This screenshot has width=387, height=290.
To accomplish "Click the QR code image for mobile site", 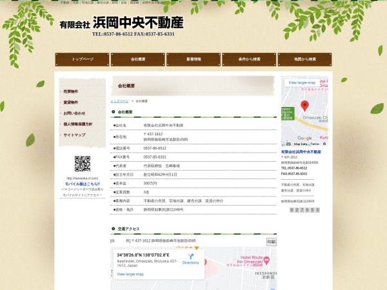I will [x=83, y=164].
